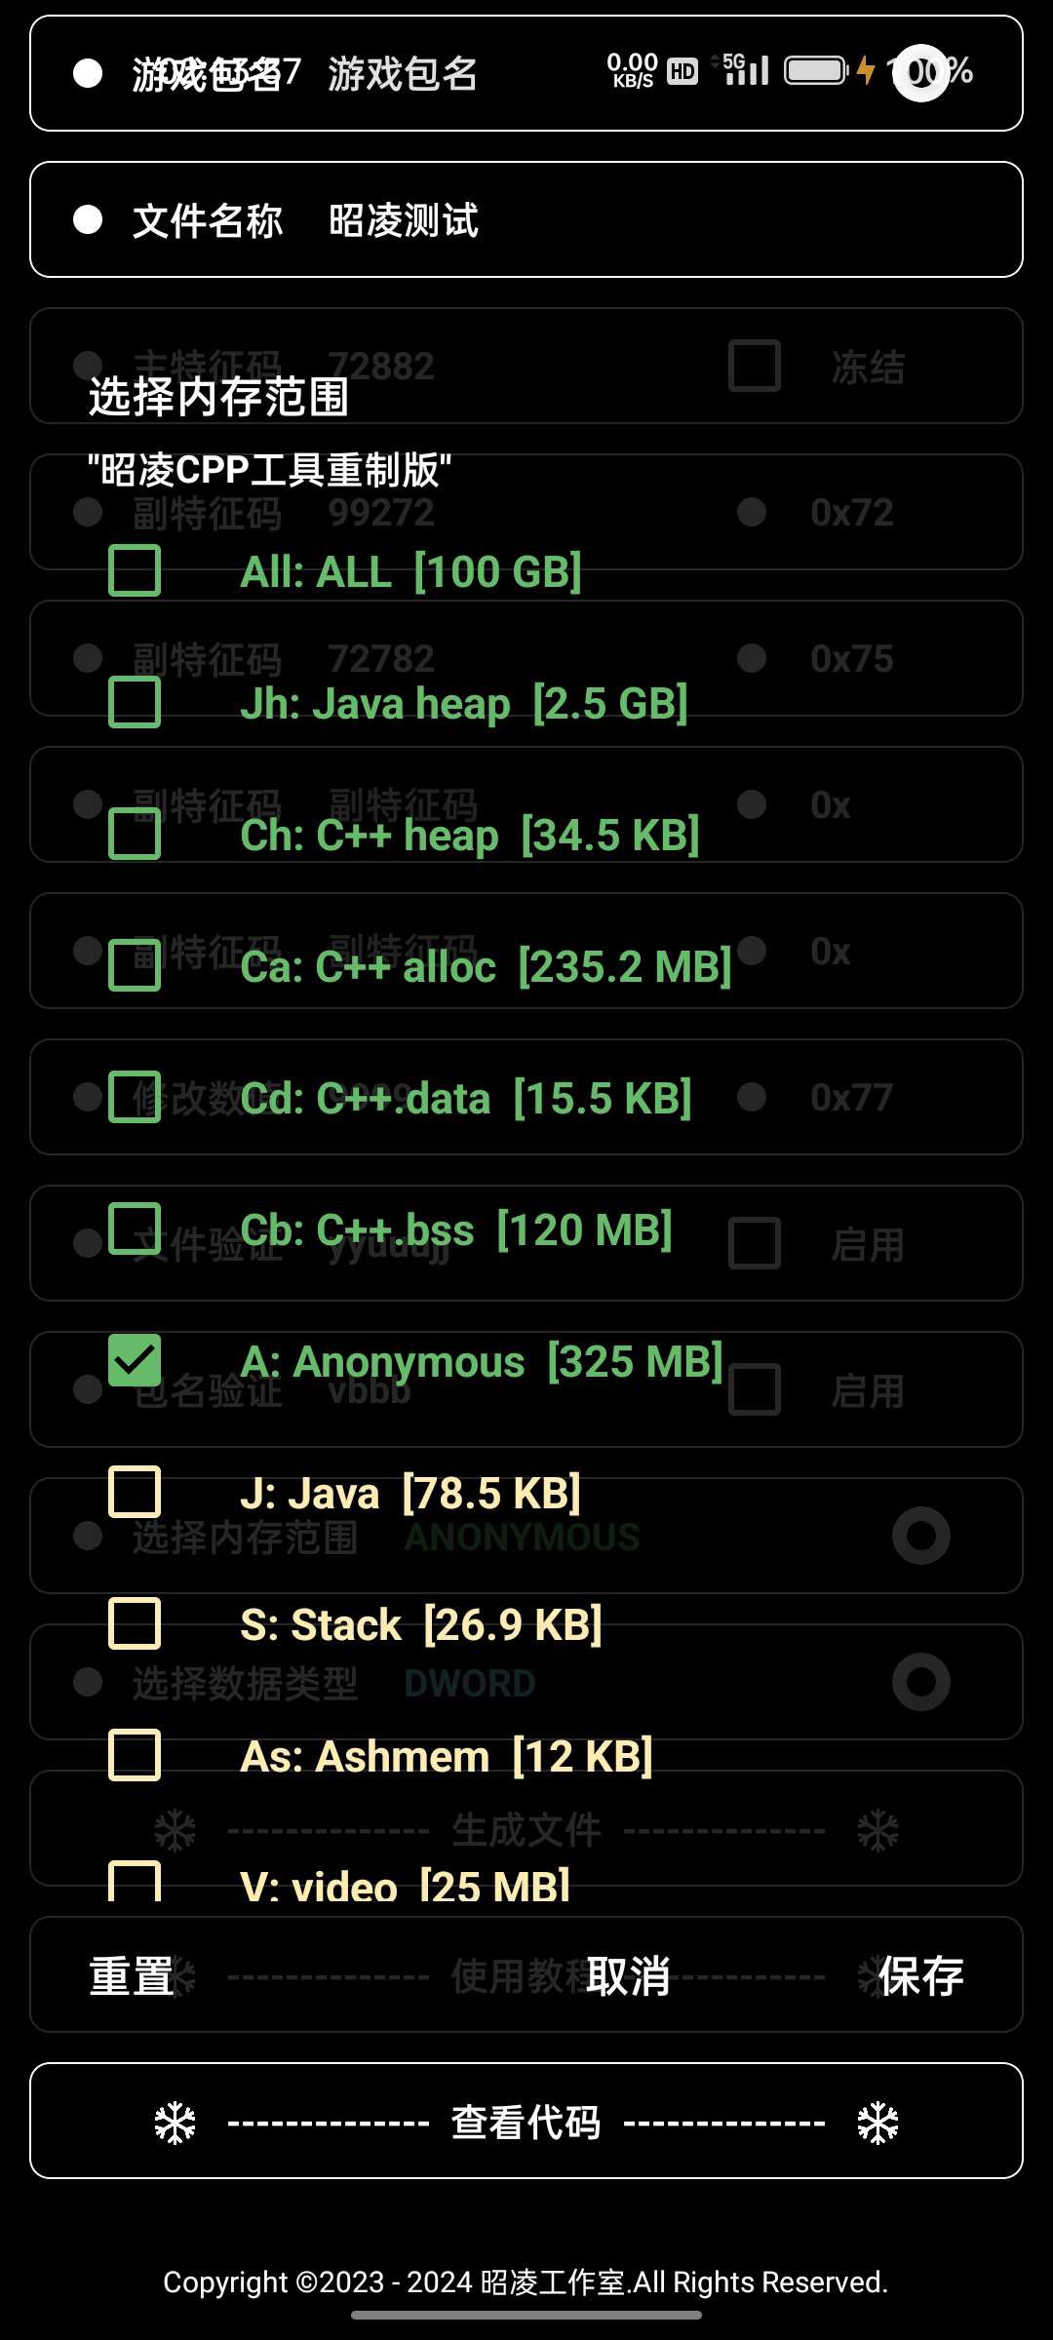This screenshot has height=2340, width=1053.
Task: Tap the circle selector on the ANONYMOUS row
Action: 919,1536
